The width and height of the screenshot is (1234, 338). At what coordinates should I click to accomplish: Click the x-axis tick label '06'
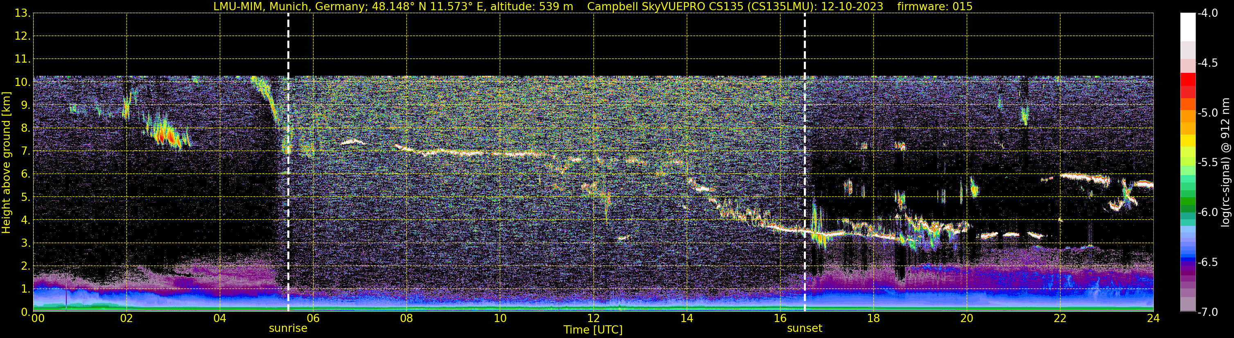(x=313, y=318)
